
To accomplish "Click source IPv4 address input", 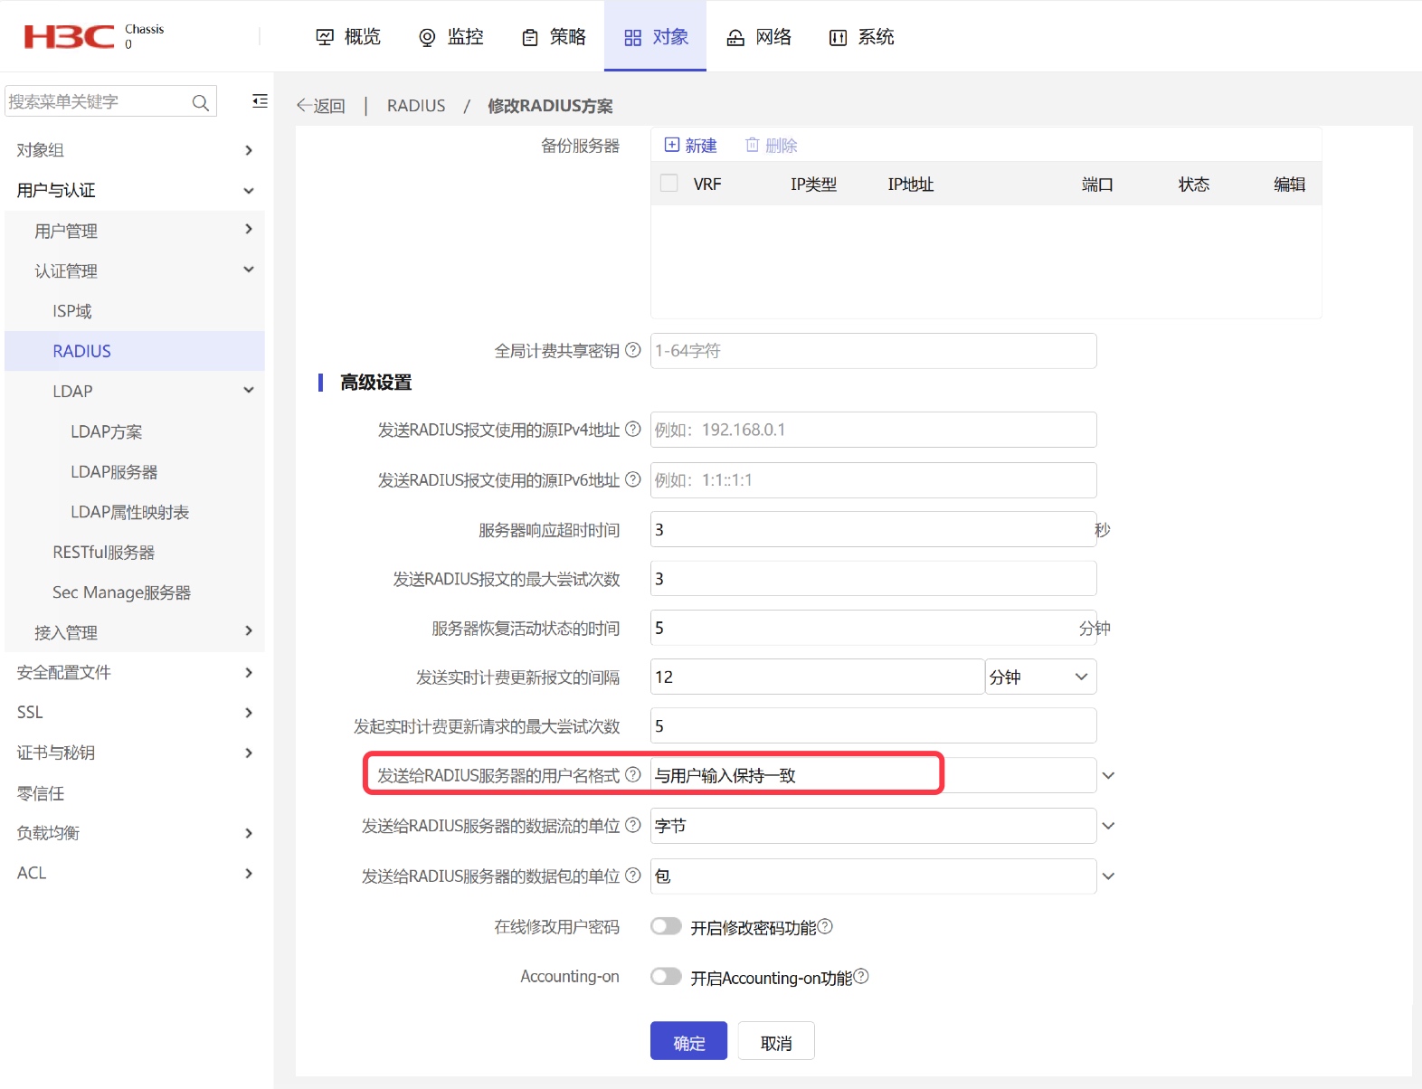I will click(873, 430).
